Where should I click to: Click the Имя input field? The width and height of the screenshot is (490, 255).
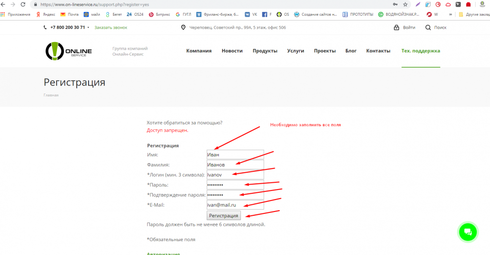pos(235,155)
